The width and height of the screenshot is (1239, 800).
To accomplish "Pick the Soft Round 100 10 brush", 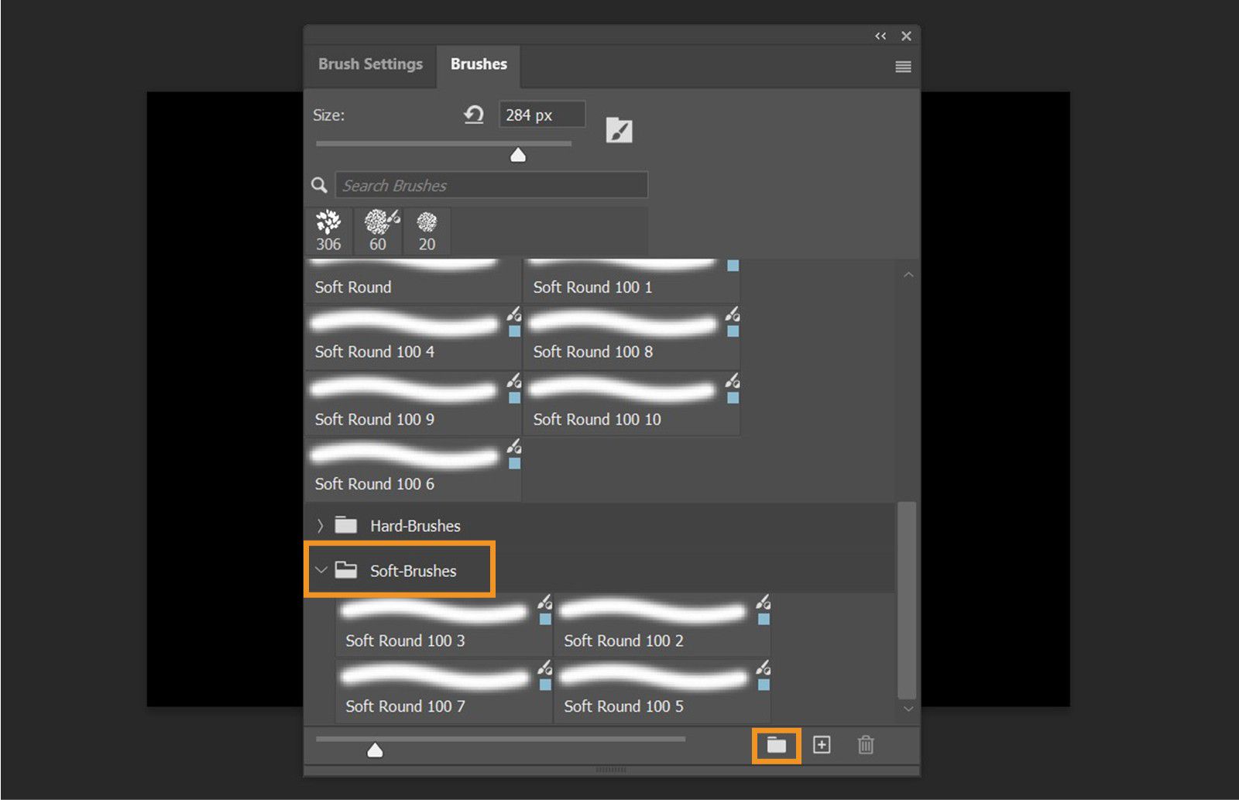I will [x=632, y=403].
